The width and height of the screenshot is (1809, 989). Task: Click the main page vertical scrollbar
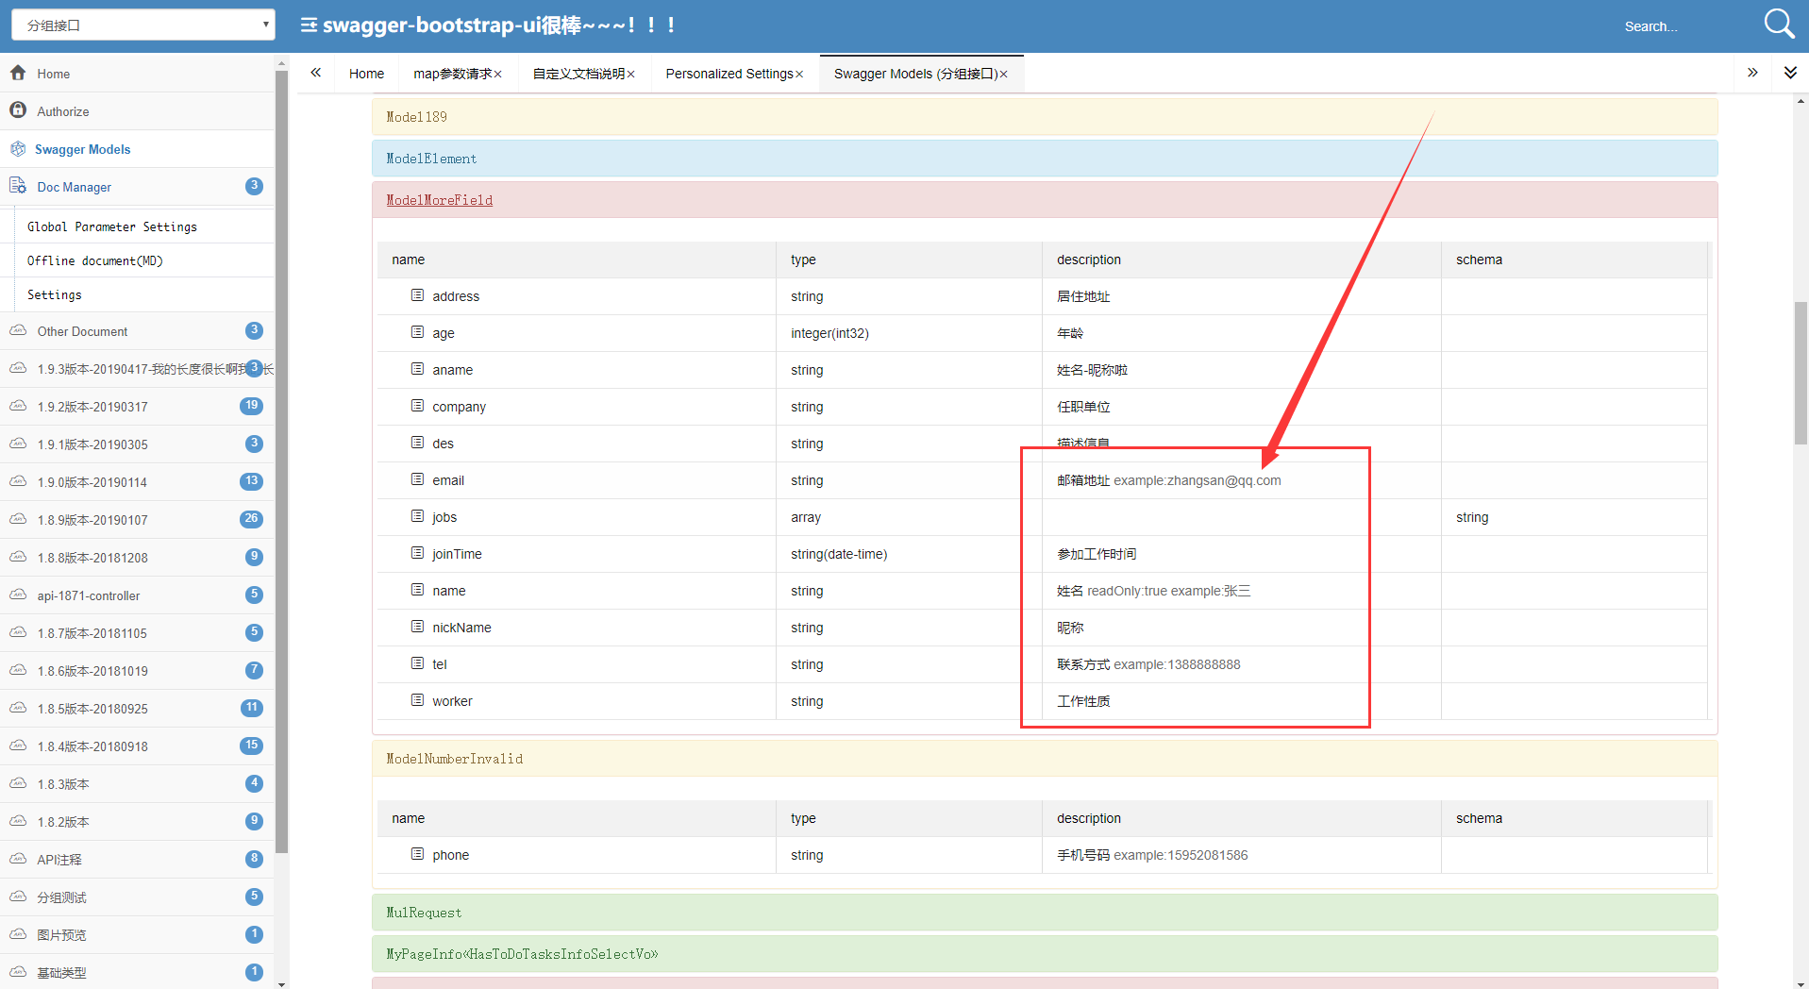(1801, 373)
